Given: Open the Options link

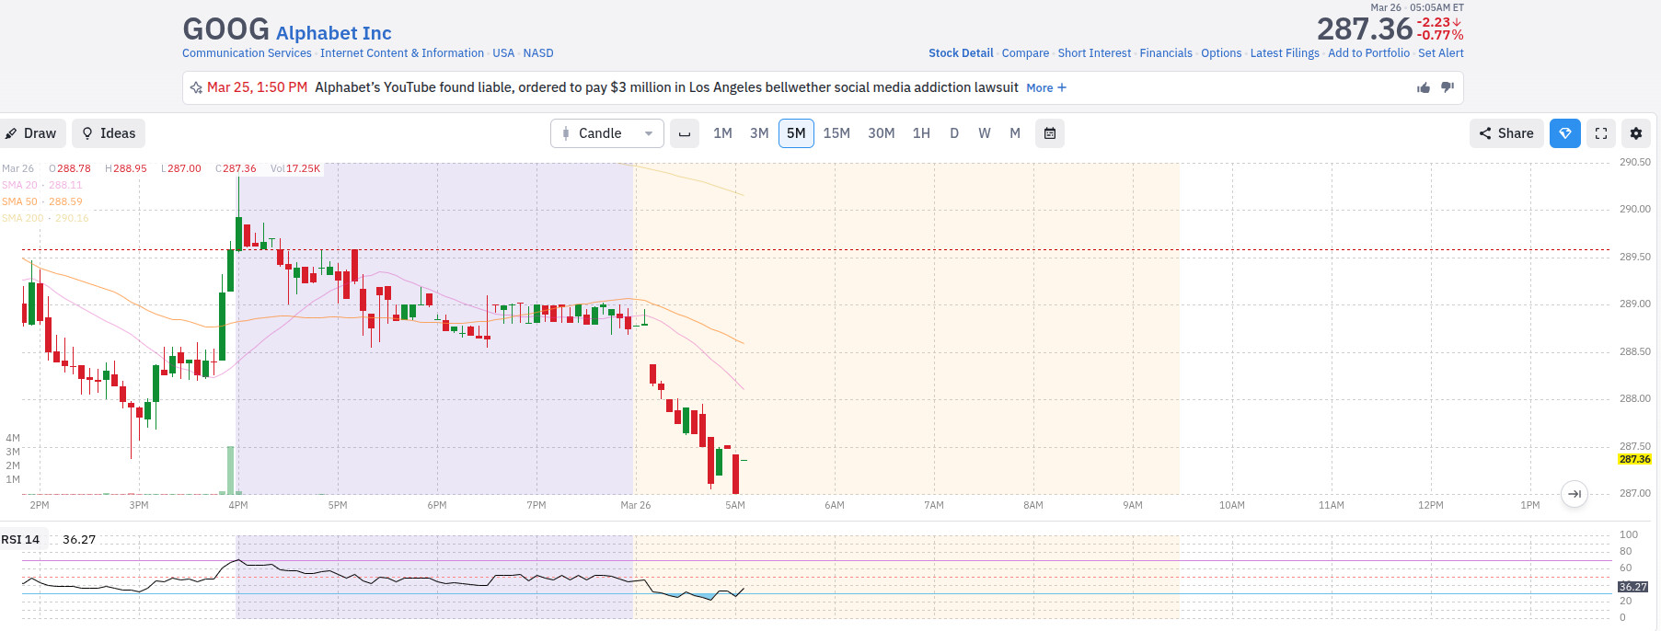Looking at the screenshot, I should [x=1221, y=53].
